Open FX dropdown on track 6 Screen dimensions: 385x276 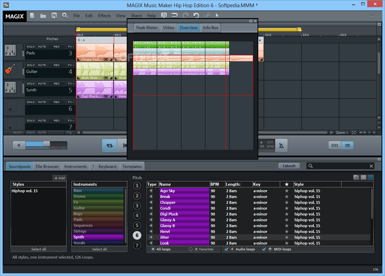[71, 102]
